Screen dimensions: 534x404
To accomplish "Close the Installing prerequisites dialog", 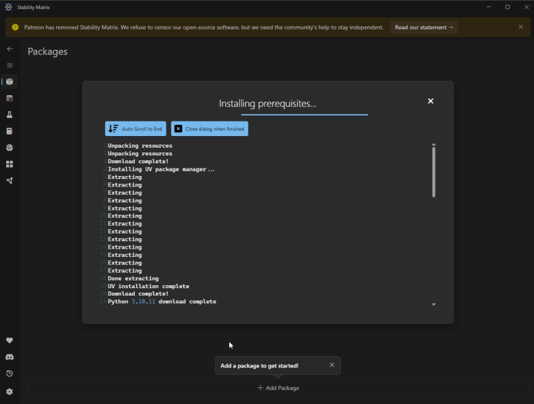I will [x=430, y=101].
